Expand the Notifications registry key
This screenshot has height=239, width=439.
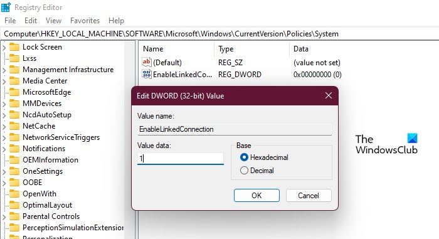(x=4, y=149)
